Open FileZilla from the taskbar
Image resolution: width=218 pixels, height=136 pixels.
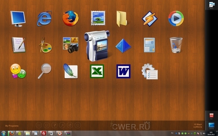click(44, 133)
